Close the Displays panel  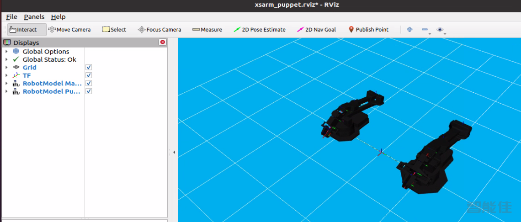[162, 42]
